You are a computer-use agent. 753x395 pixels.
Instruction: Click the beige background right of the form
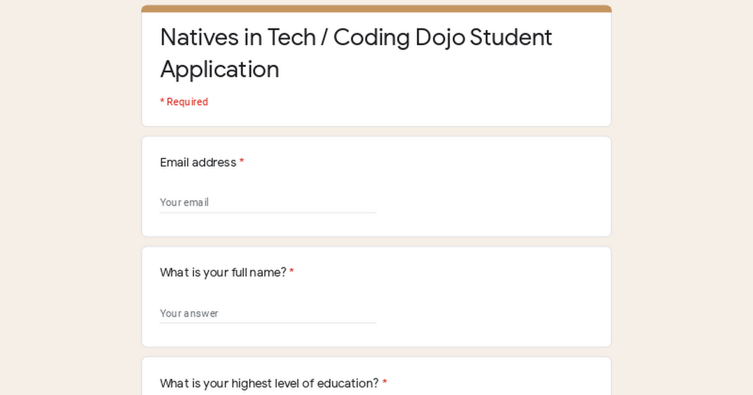pyautogui.click(x=684, y=201)
